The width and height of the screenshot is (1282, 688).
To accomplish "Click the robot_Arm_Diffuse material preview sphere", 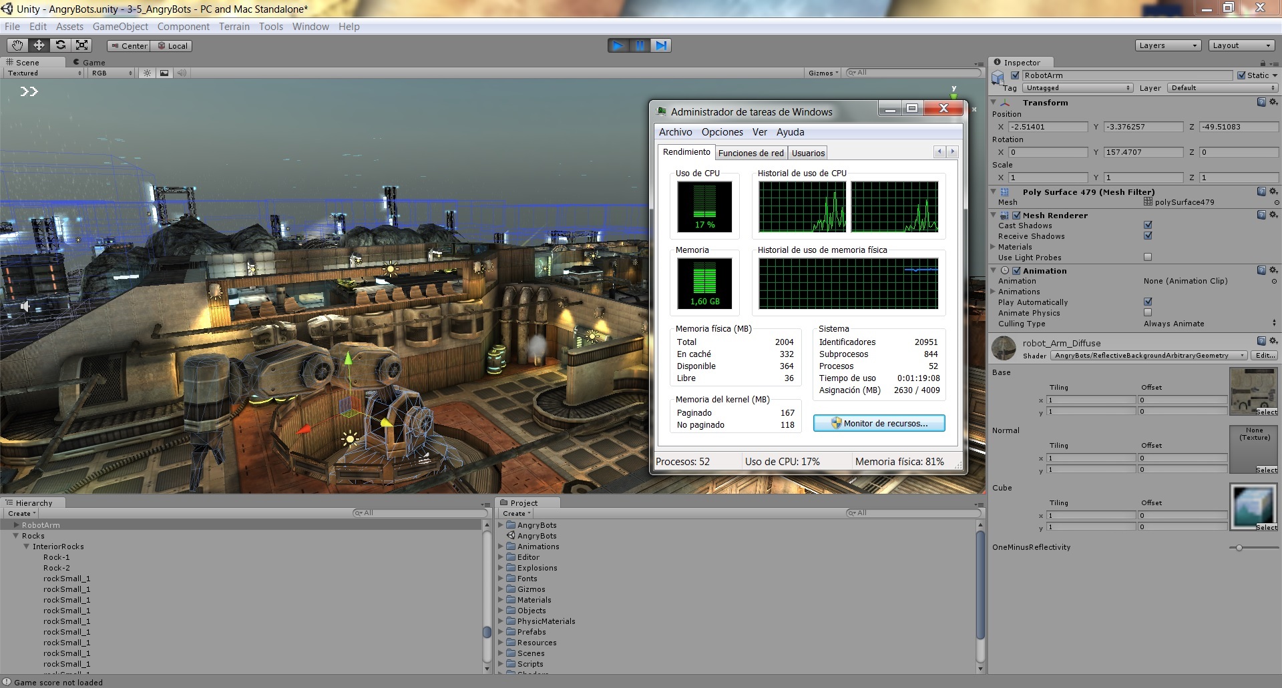I will (x=1004, y=348).
